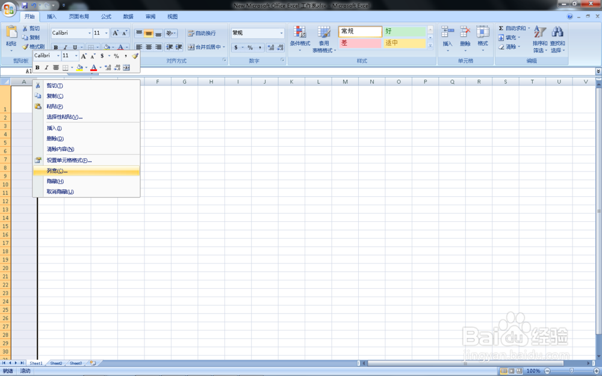
Task: Apply the Good (好) cell style
Action: [x=405, y=31]
